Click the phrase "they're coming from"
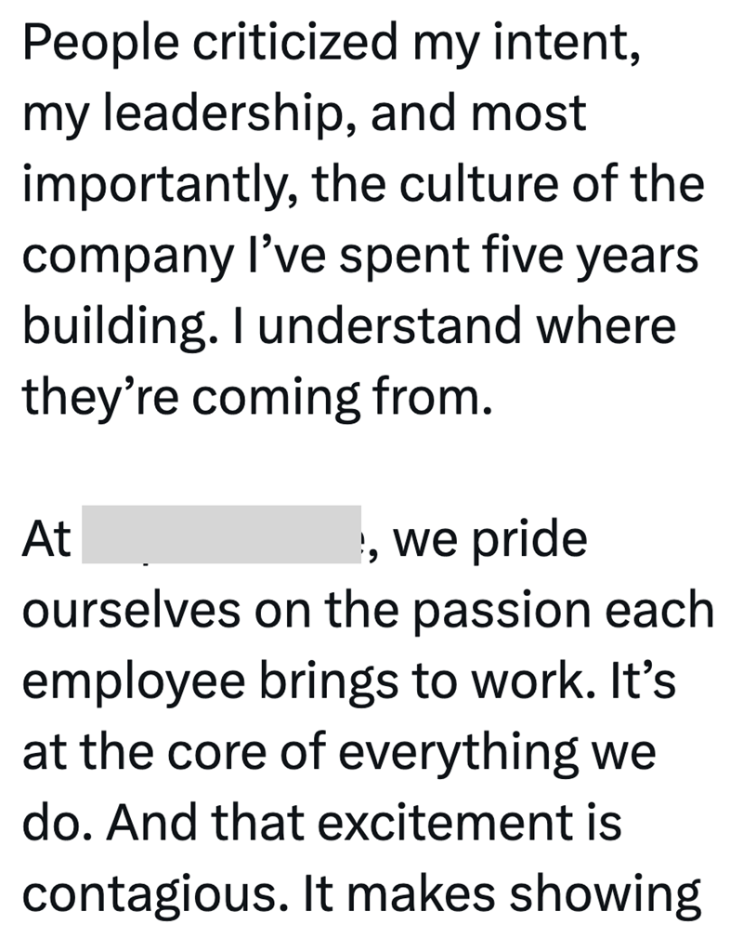Screen dimensions: 743x938 pyautogui.click(x=254, y=400)
